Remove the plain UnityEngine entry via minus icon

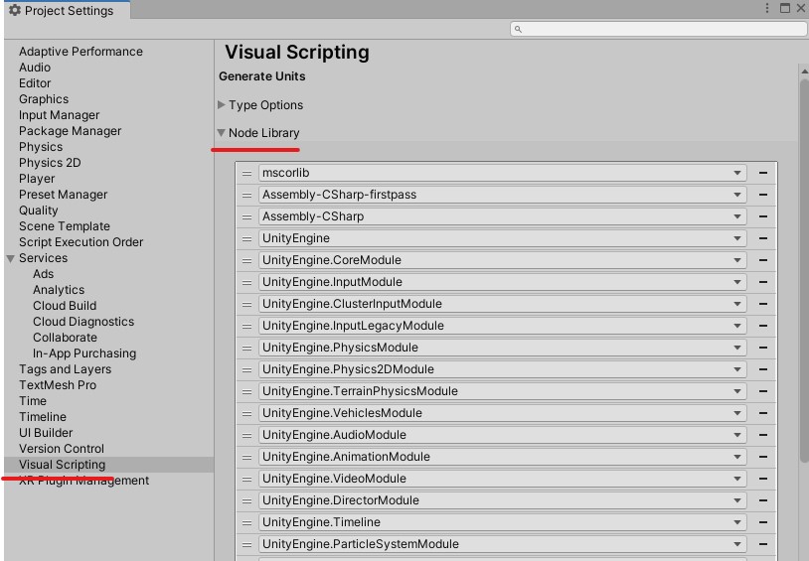(762, 238)
